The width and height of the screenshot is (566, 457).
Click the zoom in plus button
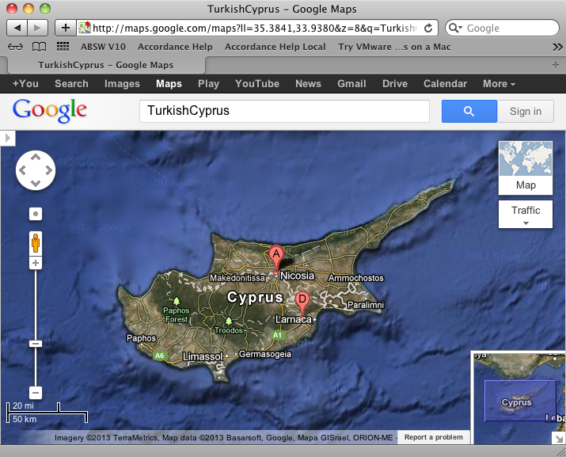pos(36,262)
